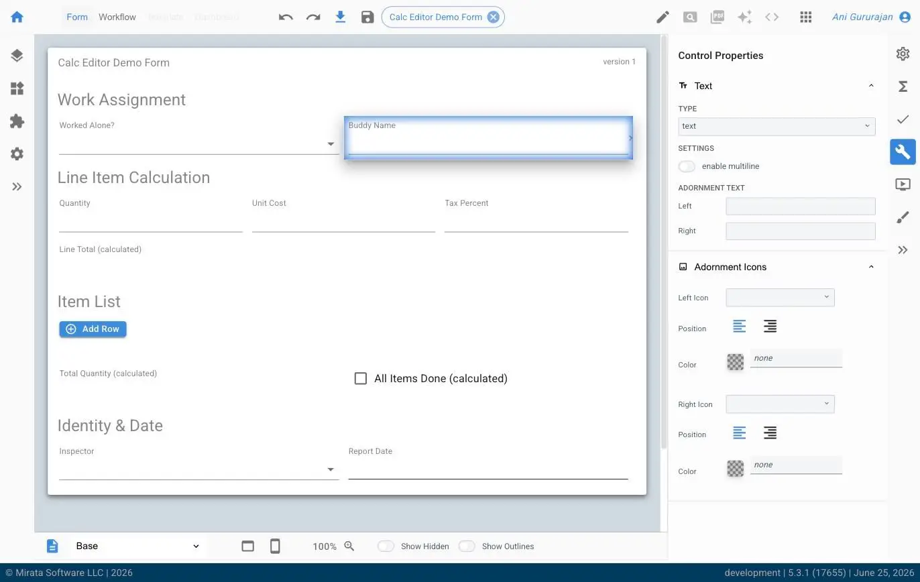Toggle the enable multiline switch
The image size is (920, 582).
point(687,166)
